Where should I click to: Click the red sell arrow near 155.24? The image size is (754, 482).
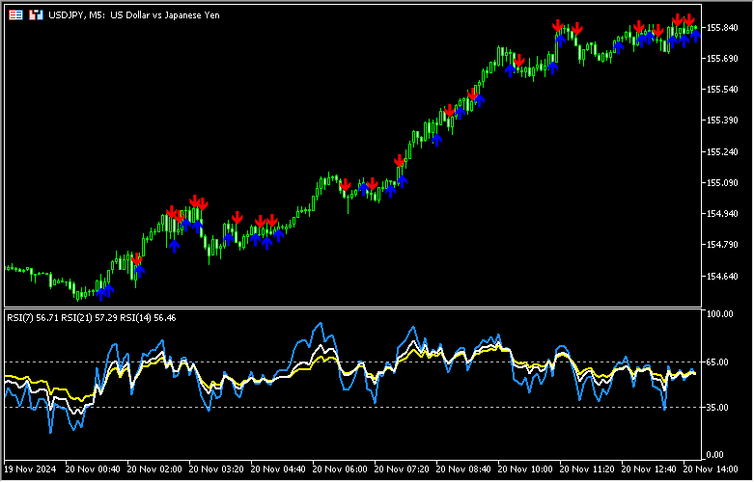pos(399,161)
